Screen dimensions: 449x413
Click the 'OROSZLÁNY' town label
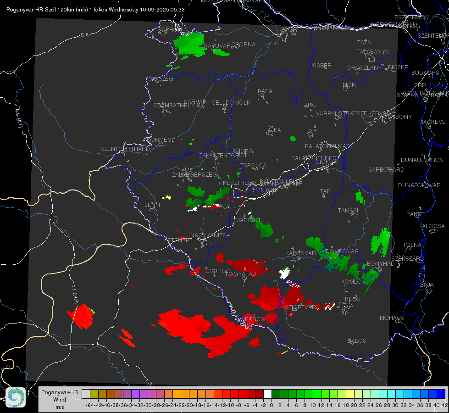click(x=364, y=68)
